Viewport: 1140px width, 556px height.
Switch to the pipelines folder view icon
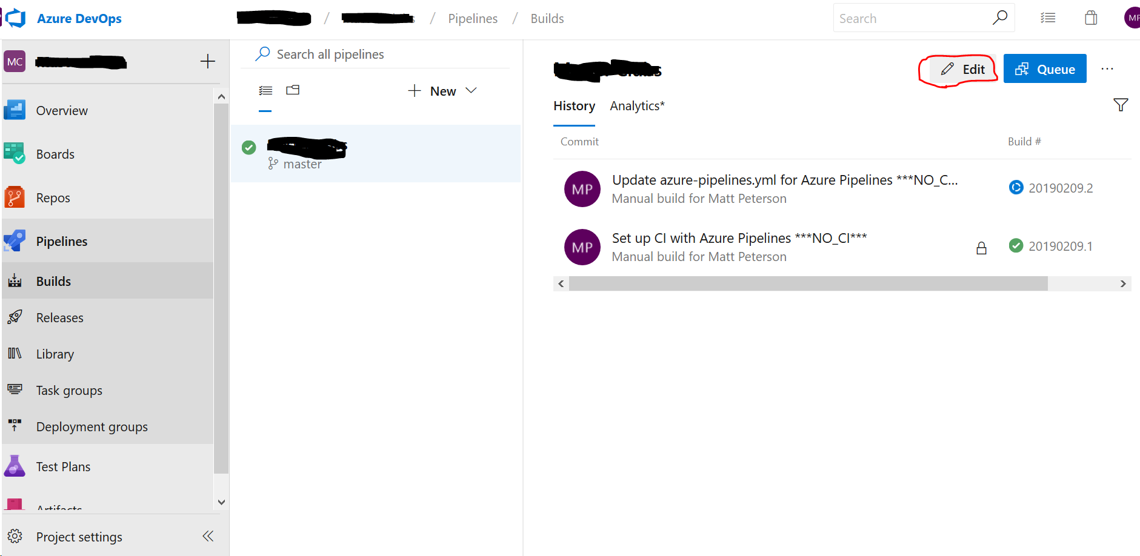coord(293,90)
